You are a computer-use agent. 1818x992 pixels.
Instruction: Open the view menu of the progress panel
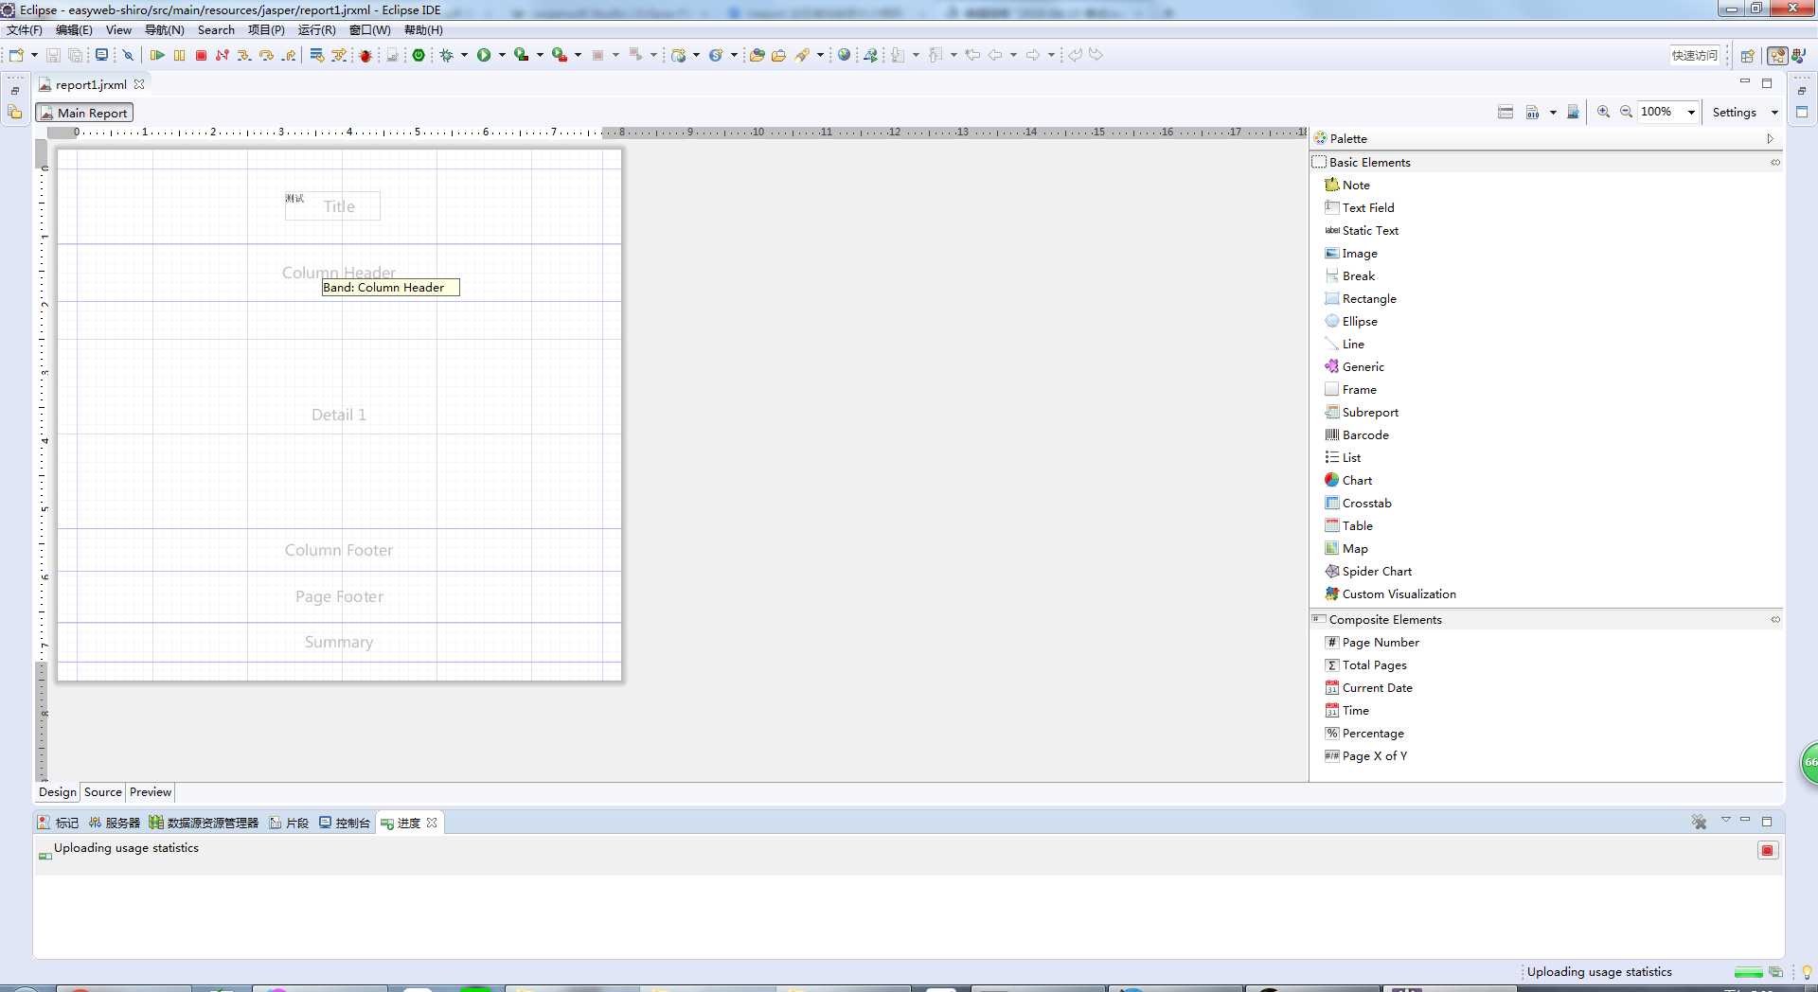tap(1725, 820)
